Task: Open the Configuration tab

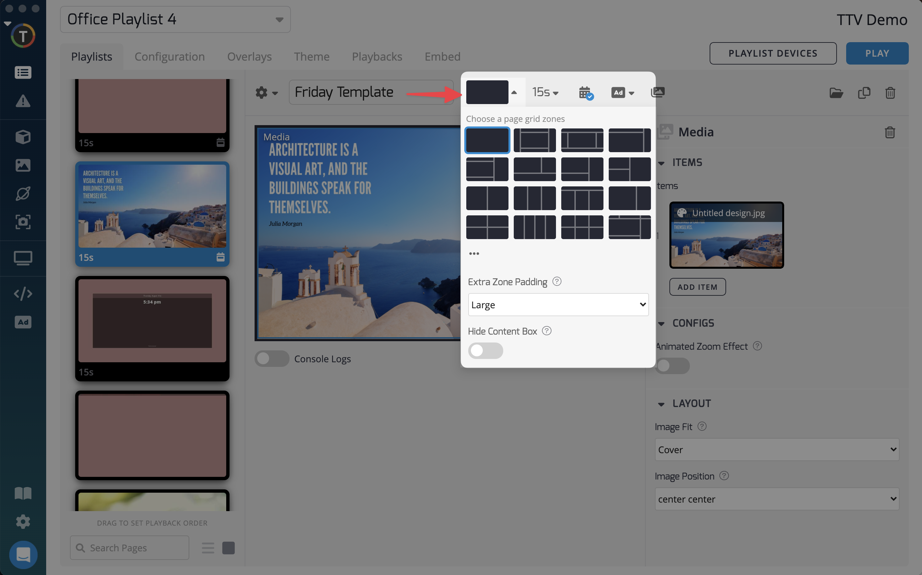Action: click(169, 57)
